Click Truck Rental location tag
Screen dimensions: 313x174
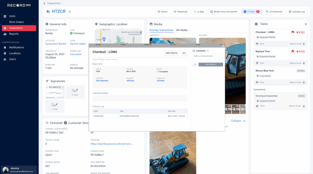point(264,76)
